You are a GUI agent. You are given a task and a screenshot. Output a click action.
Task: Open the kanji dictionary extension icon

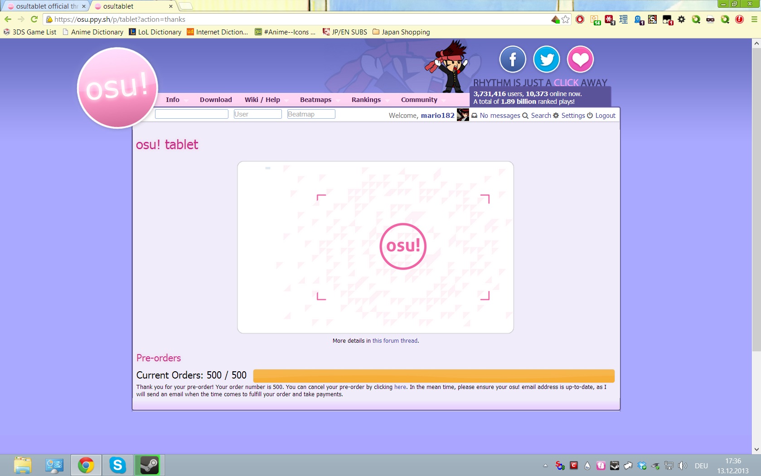(x=624, y=19)
